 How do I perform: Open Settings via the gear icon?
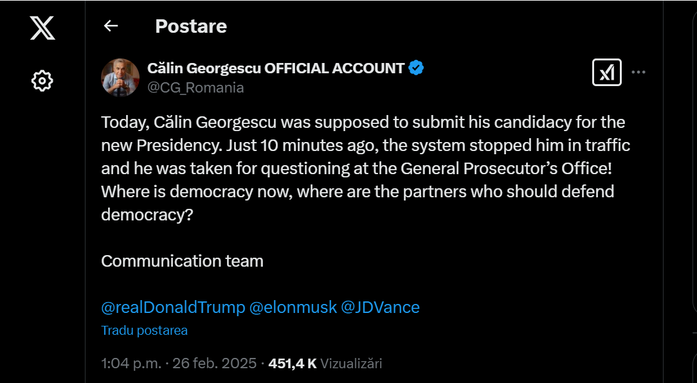pos(41,80)
